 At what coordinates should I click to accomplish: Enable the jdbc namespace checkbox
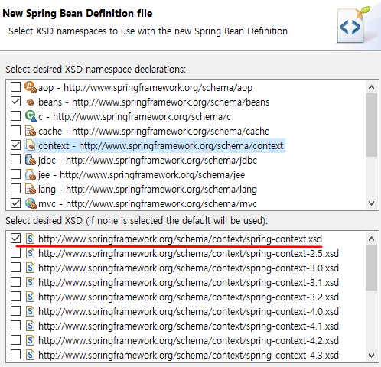point(15,160)
